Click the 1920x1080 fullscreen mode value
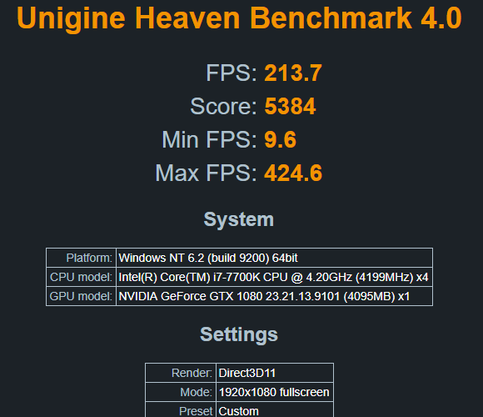 (x=274, y=392)
